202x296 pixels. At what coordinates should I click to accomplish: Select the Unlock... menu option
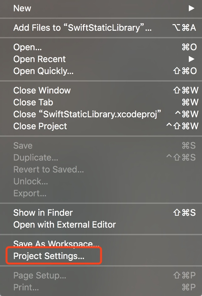(x=31, y=181)
